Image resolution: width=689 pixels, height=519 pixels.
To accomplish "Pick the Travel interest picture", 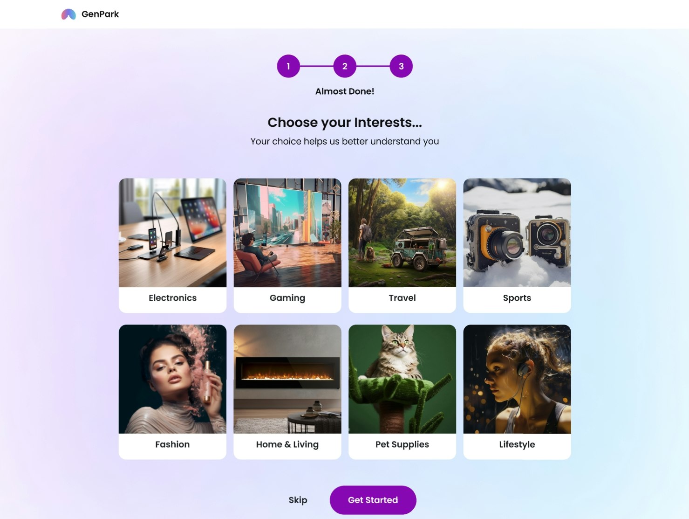I will pyautogui.click(x=402, y=233).
